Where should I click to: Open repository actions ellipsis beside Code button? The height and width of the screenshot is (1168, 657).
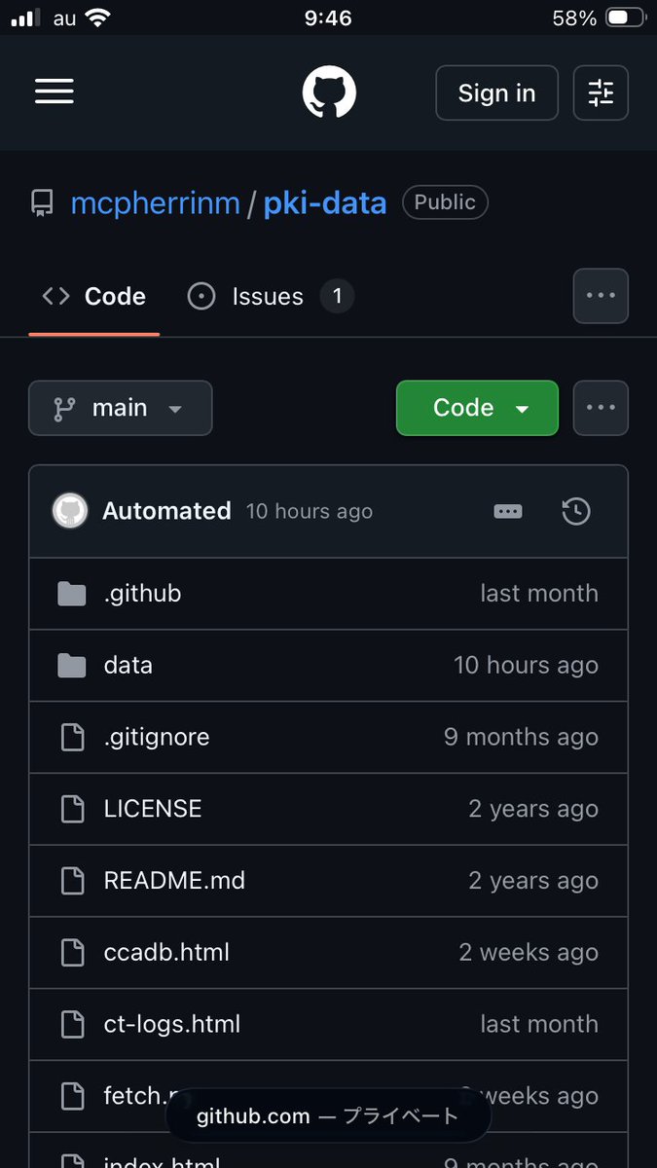coord(601,408)
